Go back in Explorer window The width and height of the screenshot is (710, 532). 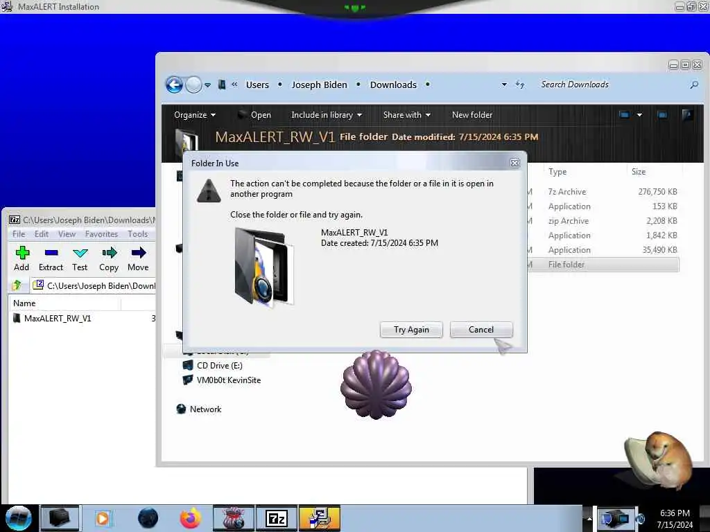[174, 85]
